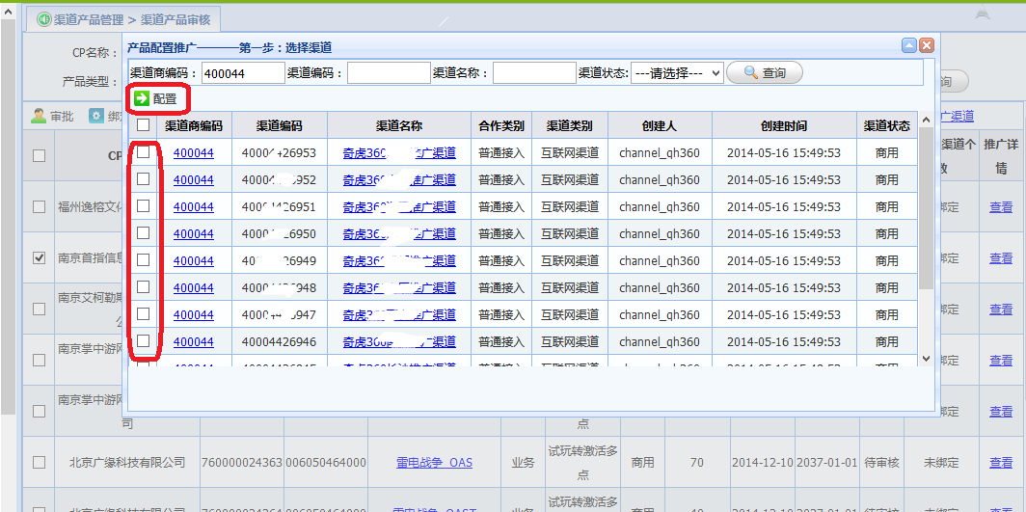1026x512 pixels.
Task: Click the 渠道商编码 column header
Action: (x=194, y=125)
